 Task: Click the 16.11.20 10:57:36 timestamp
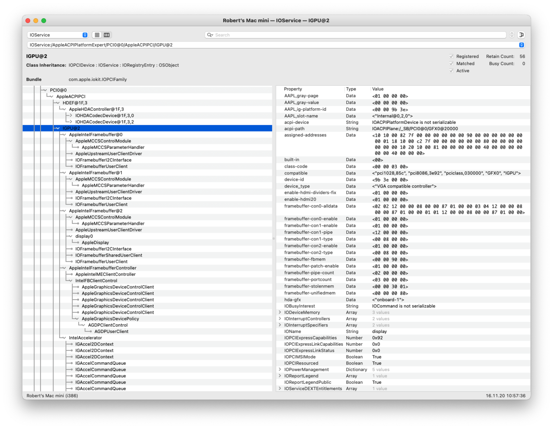click(506, 396)
